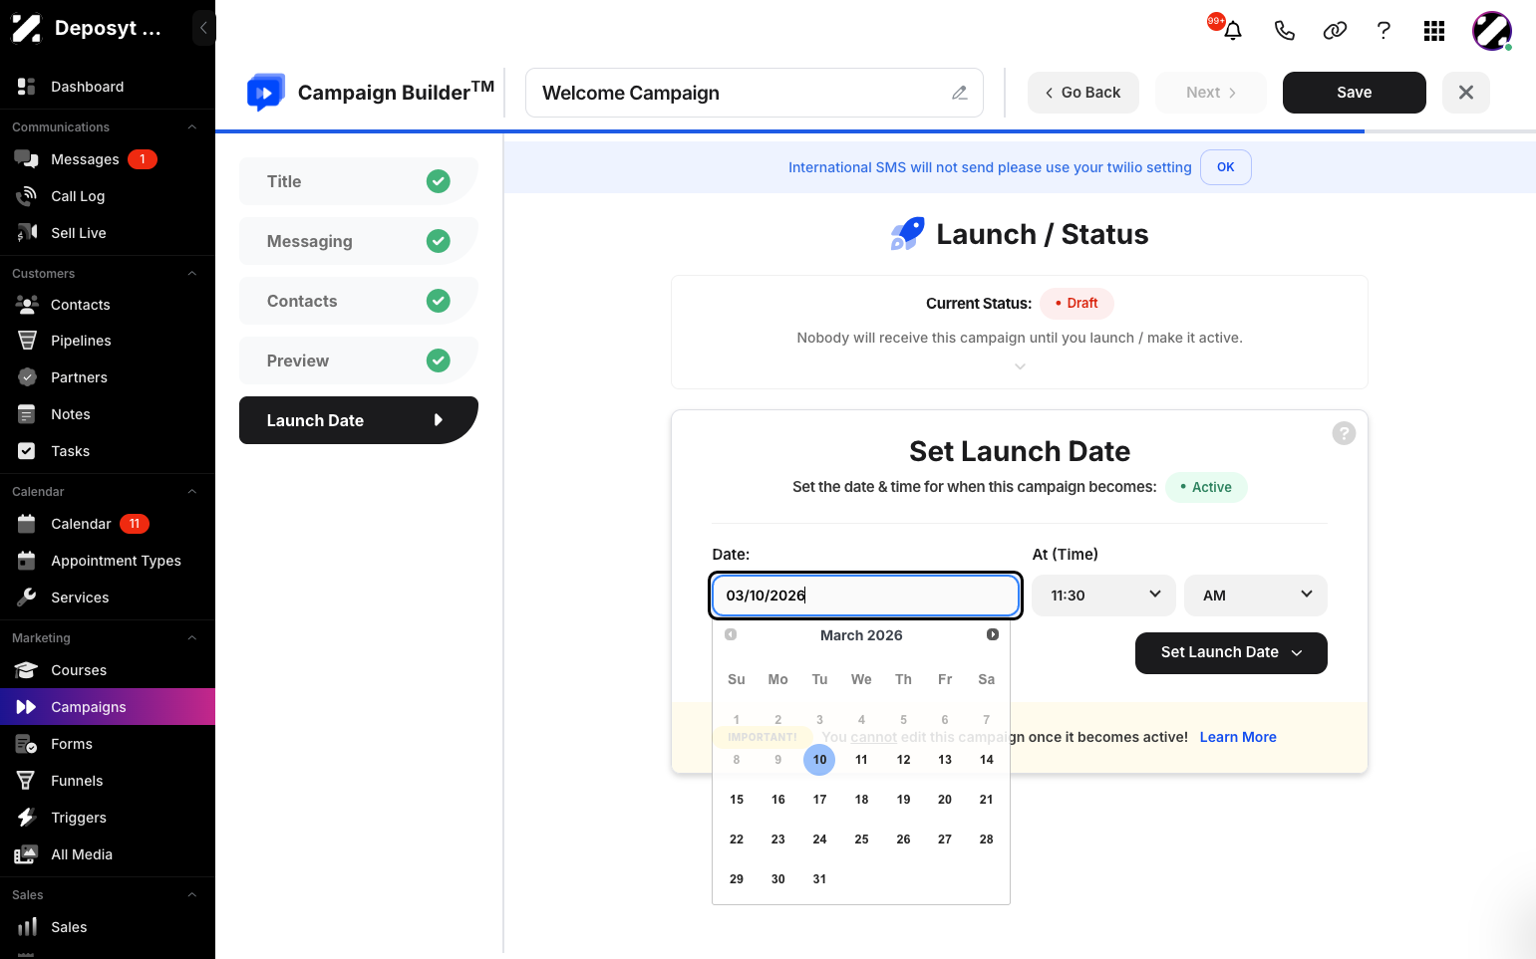Open Notes in sidebar
The image size is (1536, 959).
pyautogui.click(x=108, y=414)
